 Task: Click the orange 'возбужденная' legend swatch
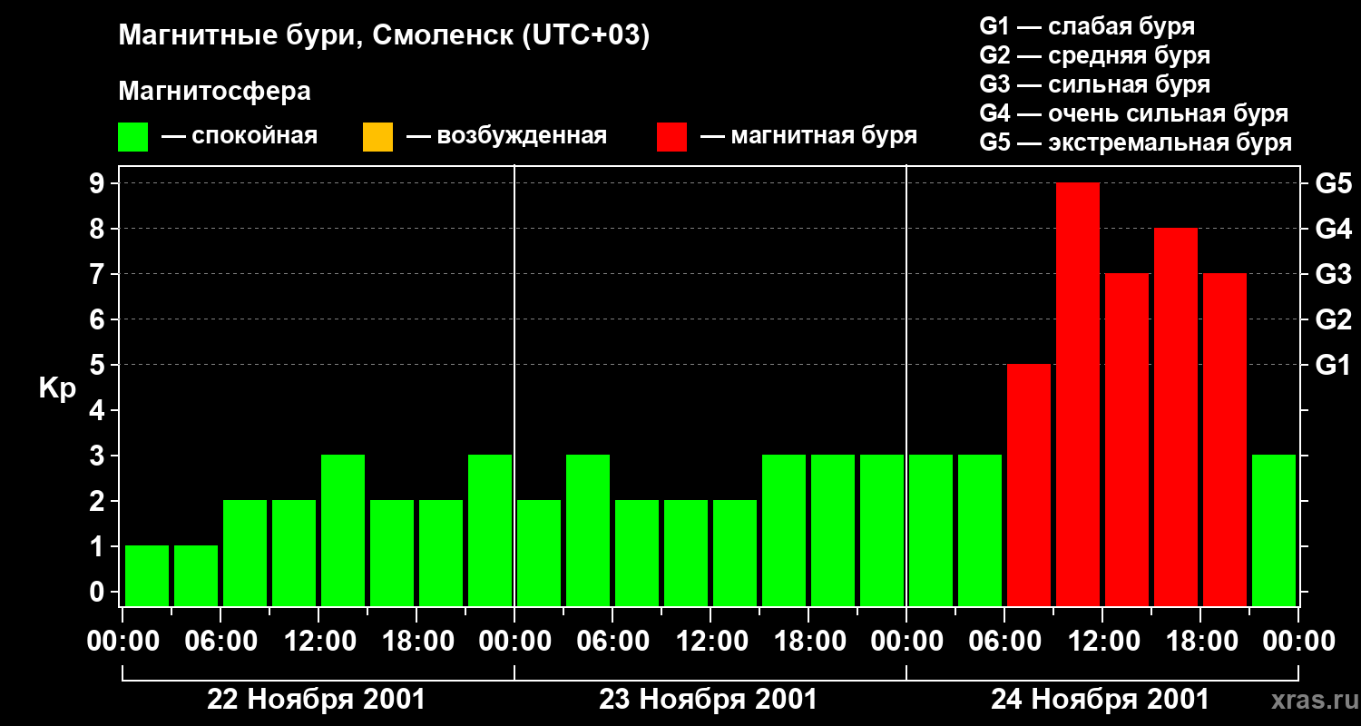377,137
